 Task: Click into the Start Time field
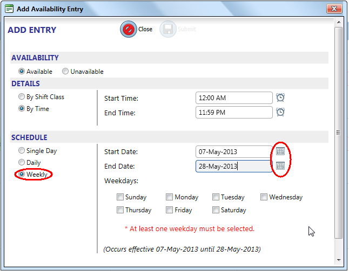[234, 98]
